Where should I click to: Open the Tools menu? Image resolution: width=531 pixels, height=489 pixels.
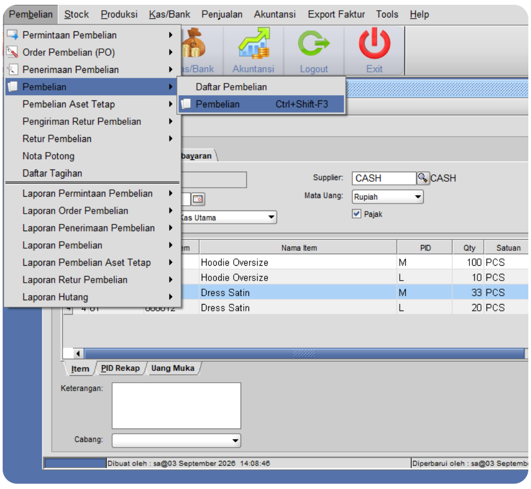coord(387,14)
